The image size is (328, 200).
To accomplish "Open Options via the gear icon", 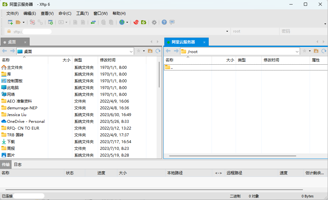I will [x=154, y=22].
